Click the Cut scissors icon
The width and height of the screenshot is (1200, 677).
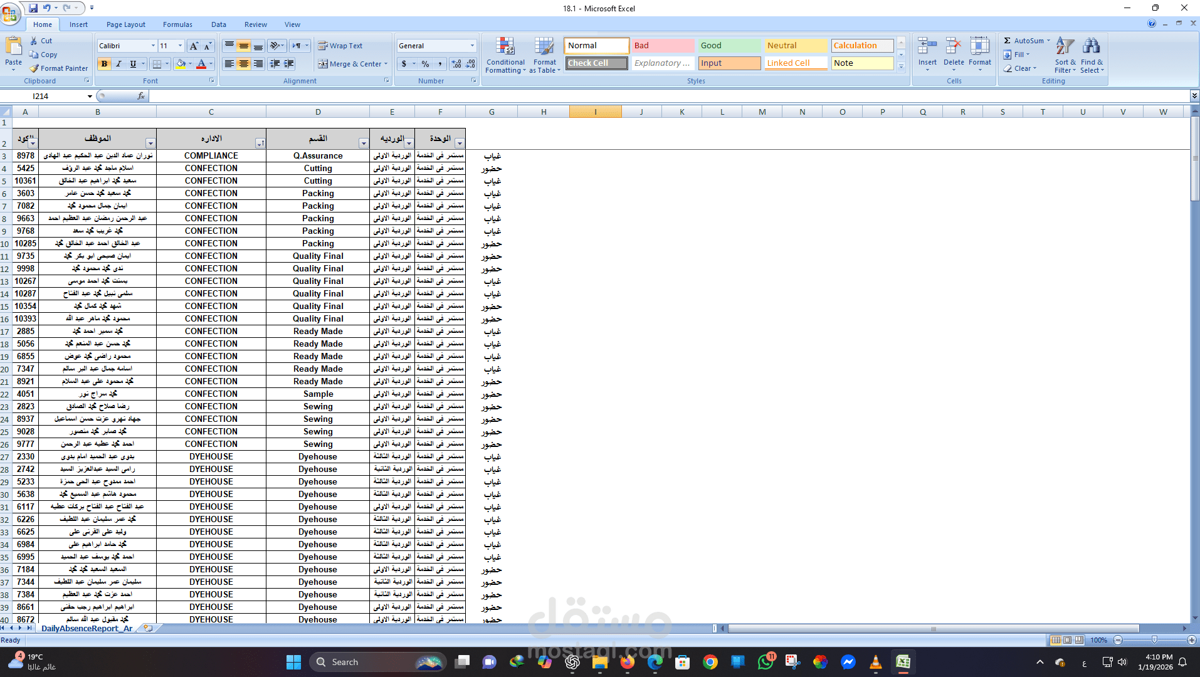point(34,41)
